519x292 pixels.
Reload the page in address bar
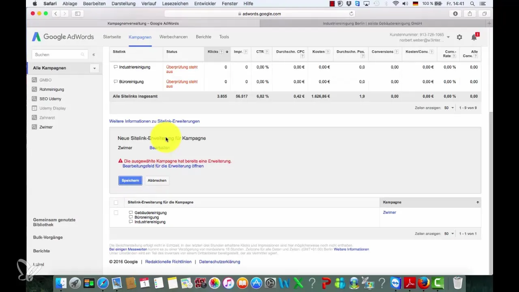click(x=351, y=14)
